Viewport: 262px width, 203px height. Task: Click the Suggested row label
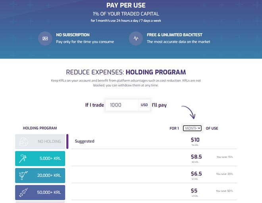pos(85,141)
